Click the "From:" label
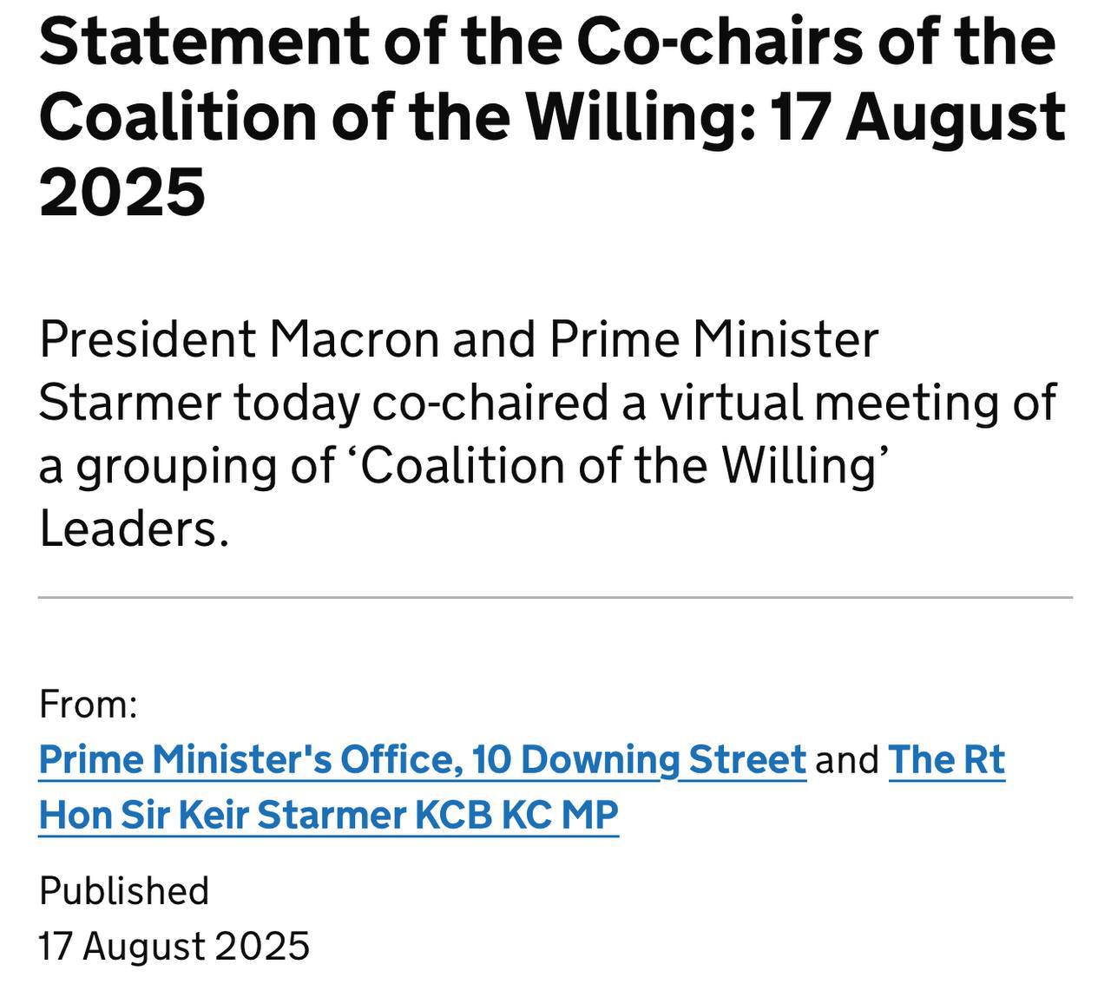Image resolution: width=1111 pixels, height=984 pixels. click(x=89, y=704)
